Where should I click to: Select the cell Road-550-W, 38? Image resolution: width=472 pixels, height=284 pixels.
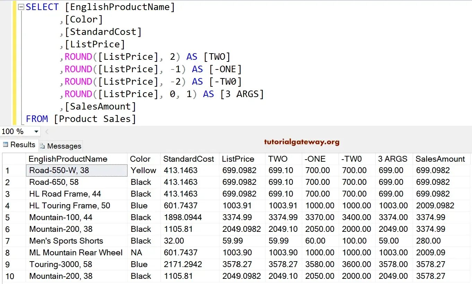77,171
